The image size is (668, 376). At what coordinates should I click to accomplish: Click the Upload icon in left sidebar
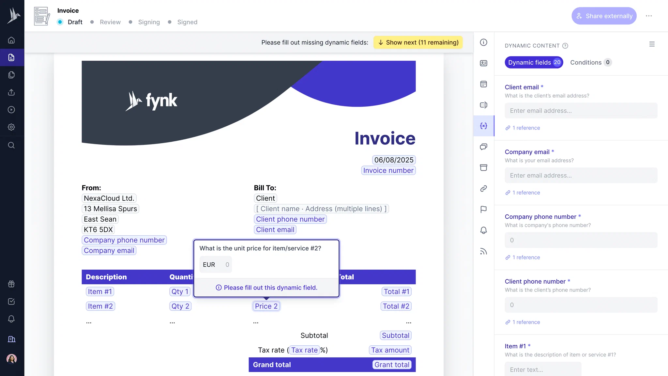(11, 92)
